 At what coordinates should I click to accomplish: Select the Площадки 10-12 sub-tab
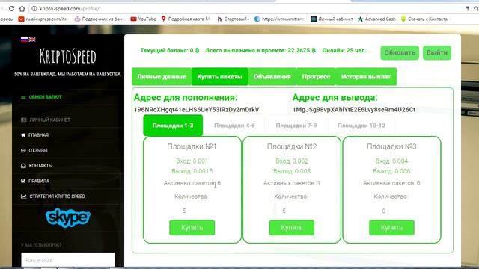click(x=361, y=126)
